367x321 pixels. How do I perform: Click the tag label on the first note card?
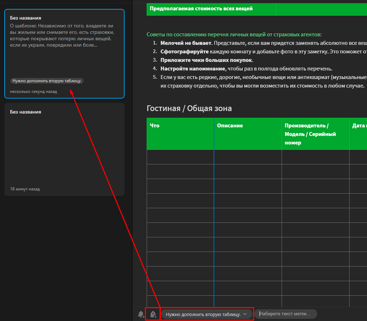click(47, 81)
